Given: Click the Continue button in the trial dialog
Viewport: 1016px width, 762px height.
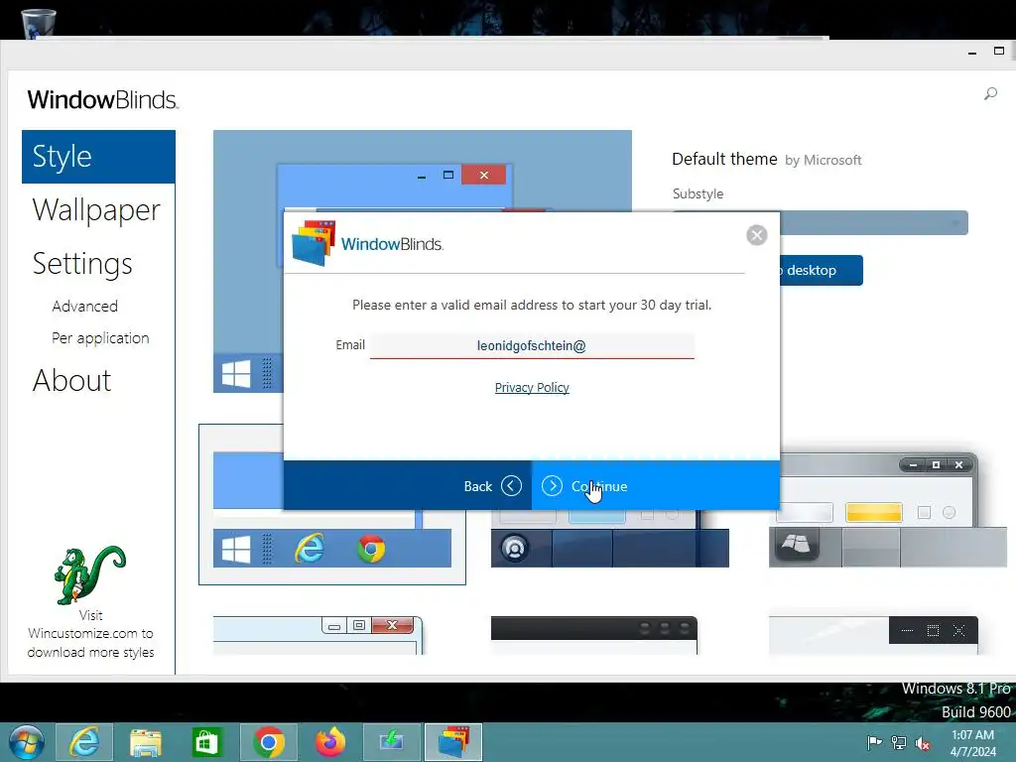Looking at the screenshot, I should (x=655, y=485).
